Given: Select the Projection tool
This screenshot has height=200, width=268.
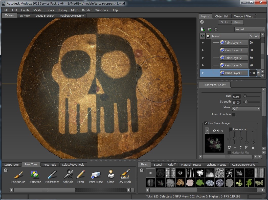Looking at the screenshot, I should (x=35, y=177).
